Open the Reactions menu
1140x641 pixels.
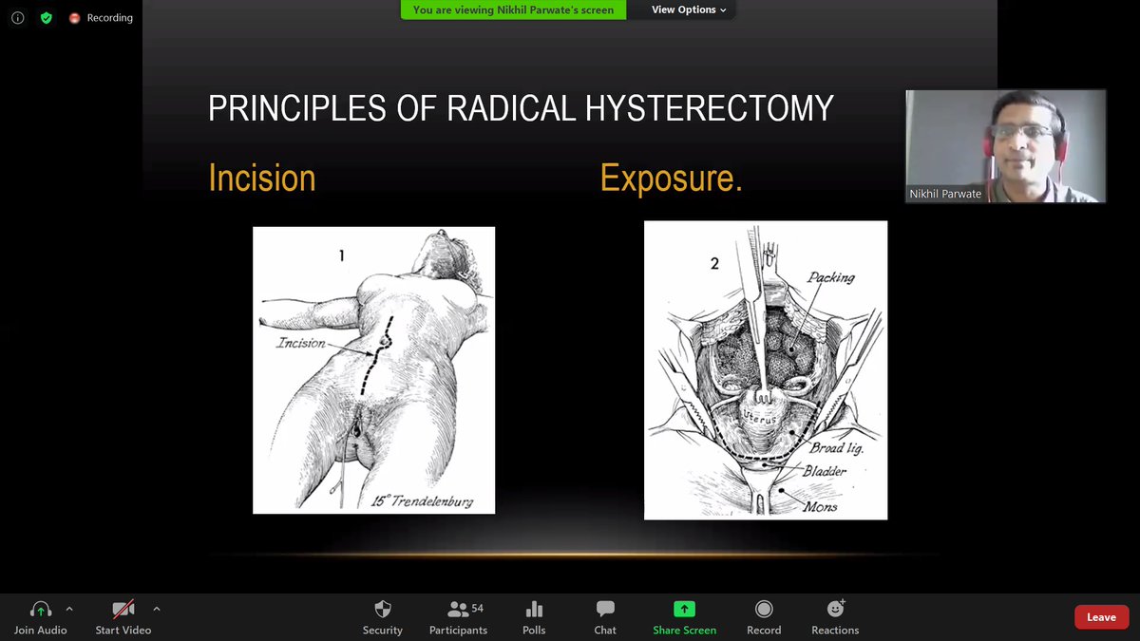pyautogui.click(x=835, y=617)
